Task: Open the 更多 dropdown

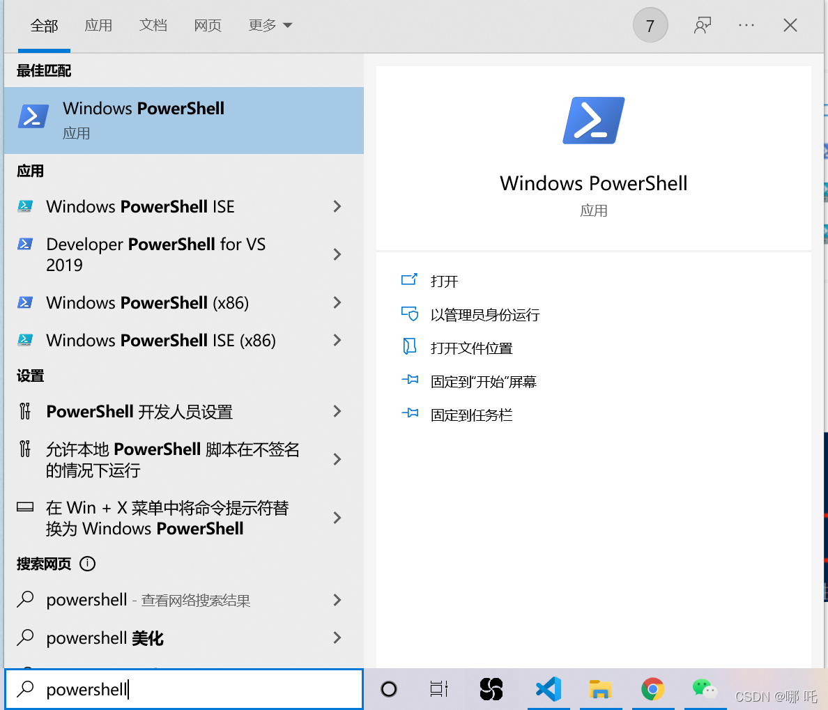Action: 270,25
